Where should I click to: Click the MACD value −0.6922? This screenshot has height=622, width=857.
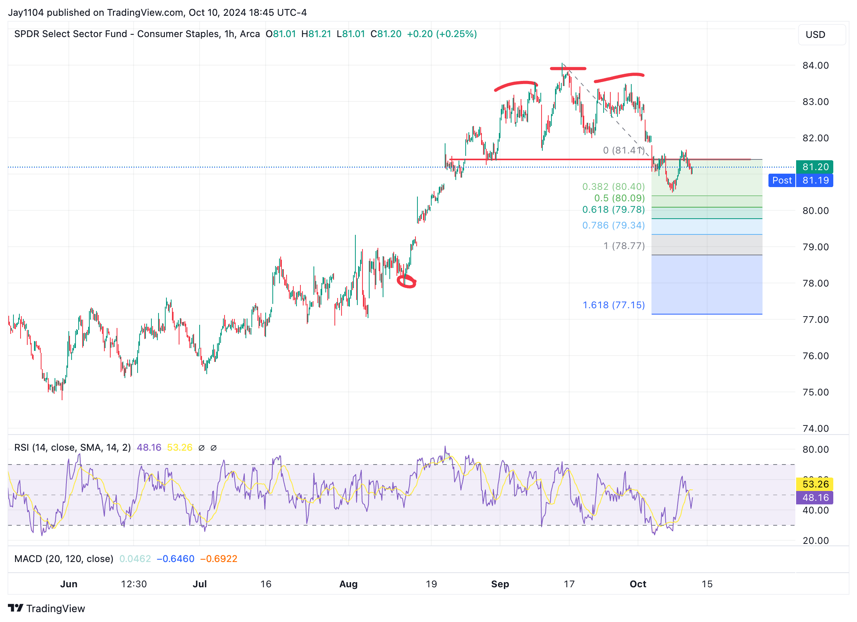click(219, 559)
